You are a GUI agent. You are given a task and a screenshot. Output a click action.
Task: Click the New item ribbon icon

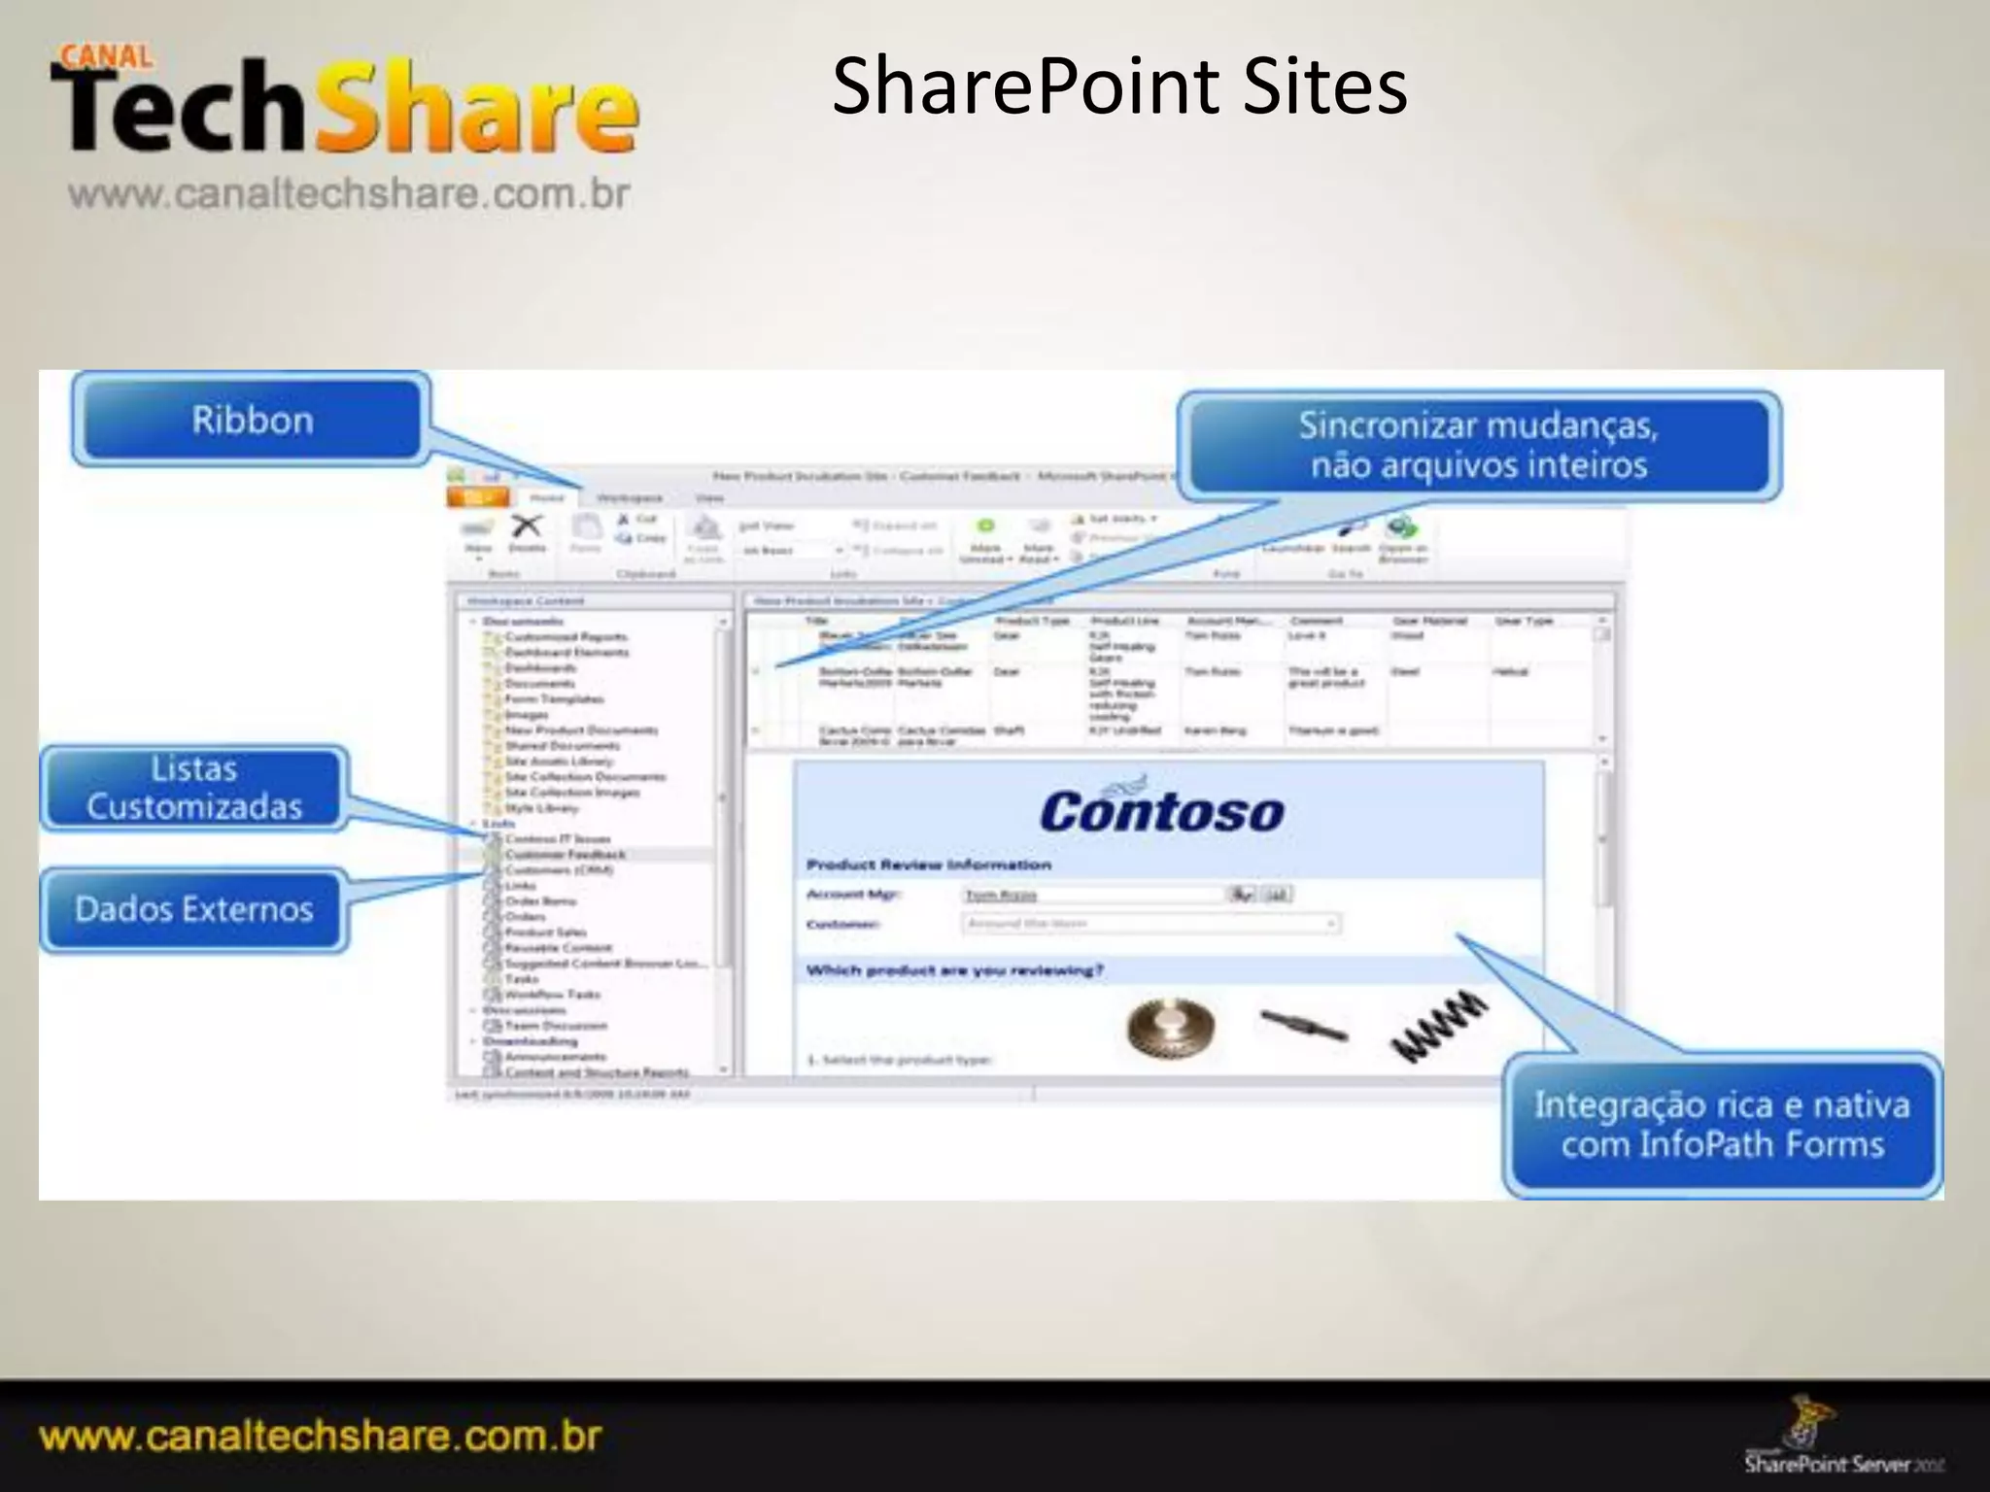(x=477, y=529)
